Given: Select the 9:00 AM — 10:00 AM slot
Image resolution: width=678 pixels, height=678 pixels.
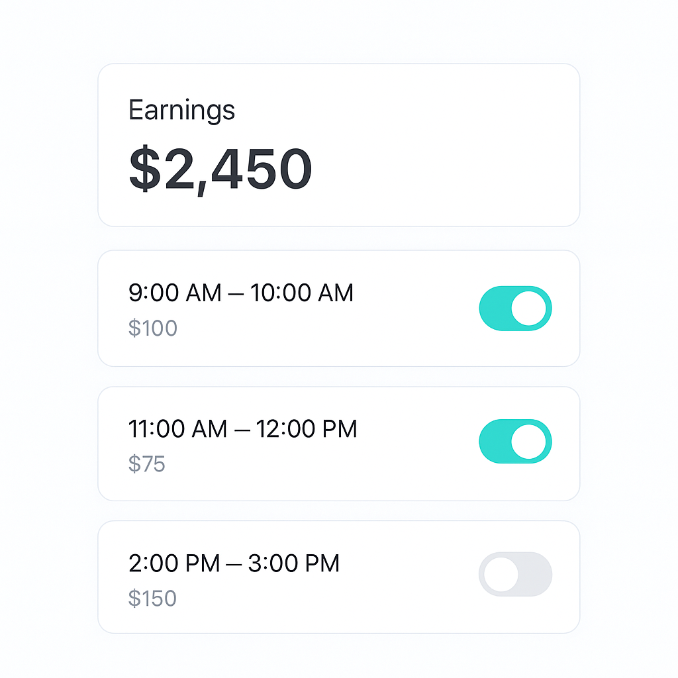Looking at the screenshot, I should click(241, 293).
